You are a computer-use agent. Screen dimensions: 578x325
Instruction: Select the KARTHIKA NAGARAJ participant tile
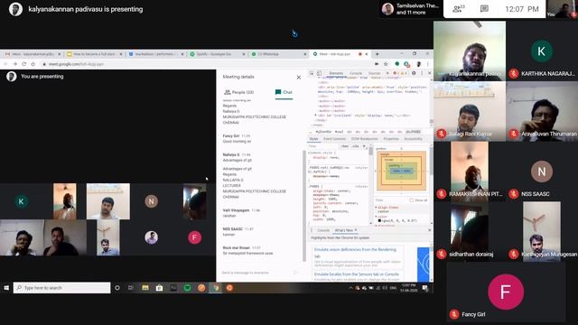542,51
